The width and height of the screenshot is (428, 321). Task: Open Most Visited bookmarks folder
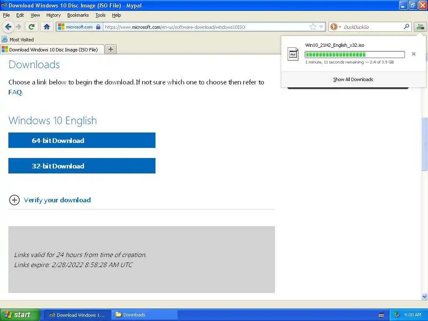[x=18, y=40]
